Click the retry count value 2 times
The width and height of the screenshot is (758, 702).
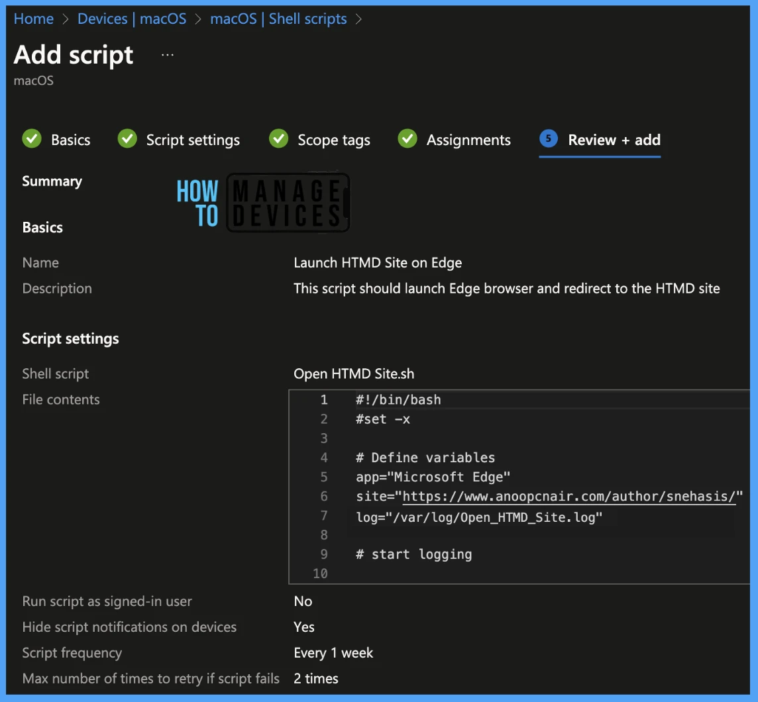click(x=315, y=679)
